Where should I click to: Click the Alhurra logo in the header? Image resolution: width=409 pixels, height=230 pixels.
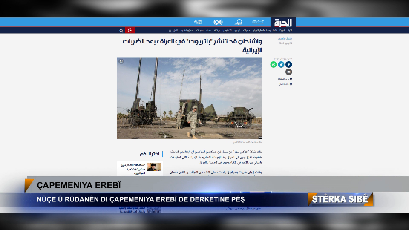coord(283,23)
